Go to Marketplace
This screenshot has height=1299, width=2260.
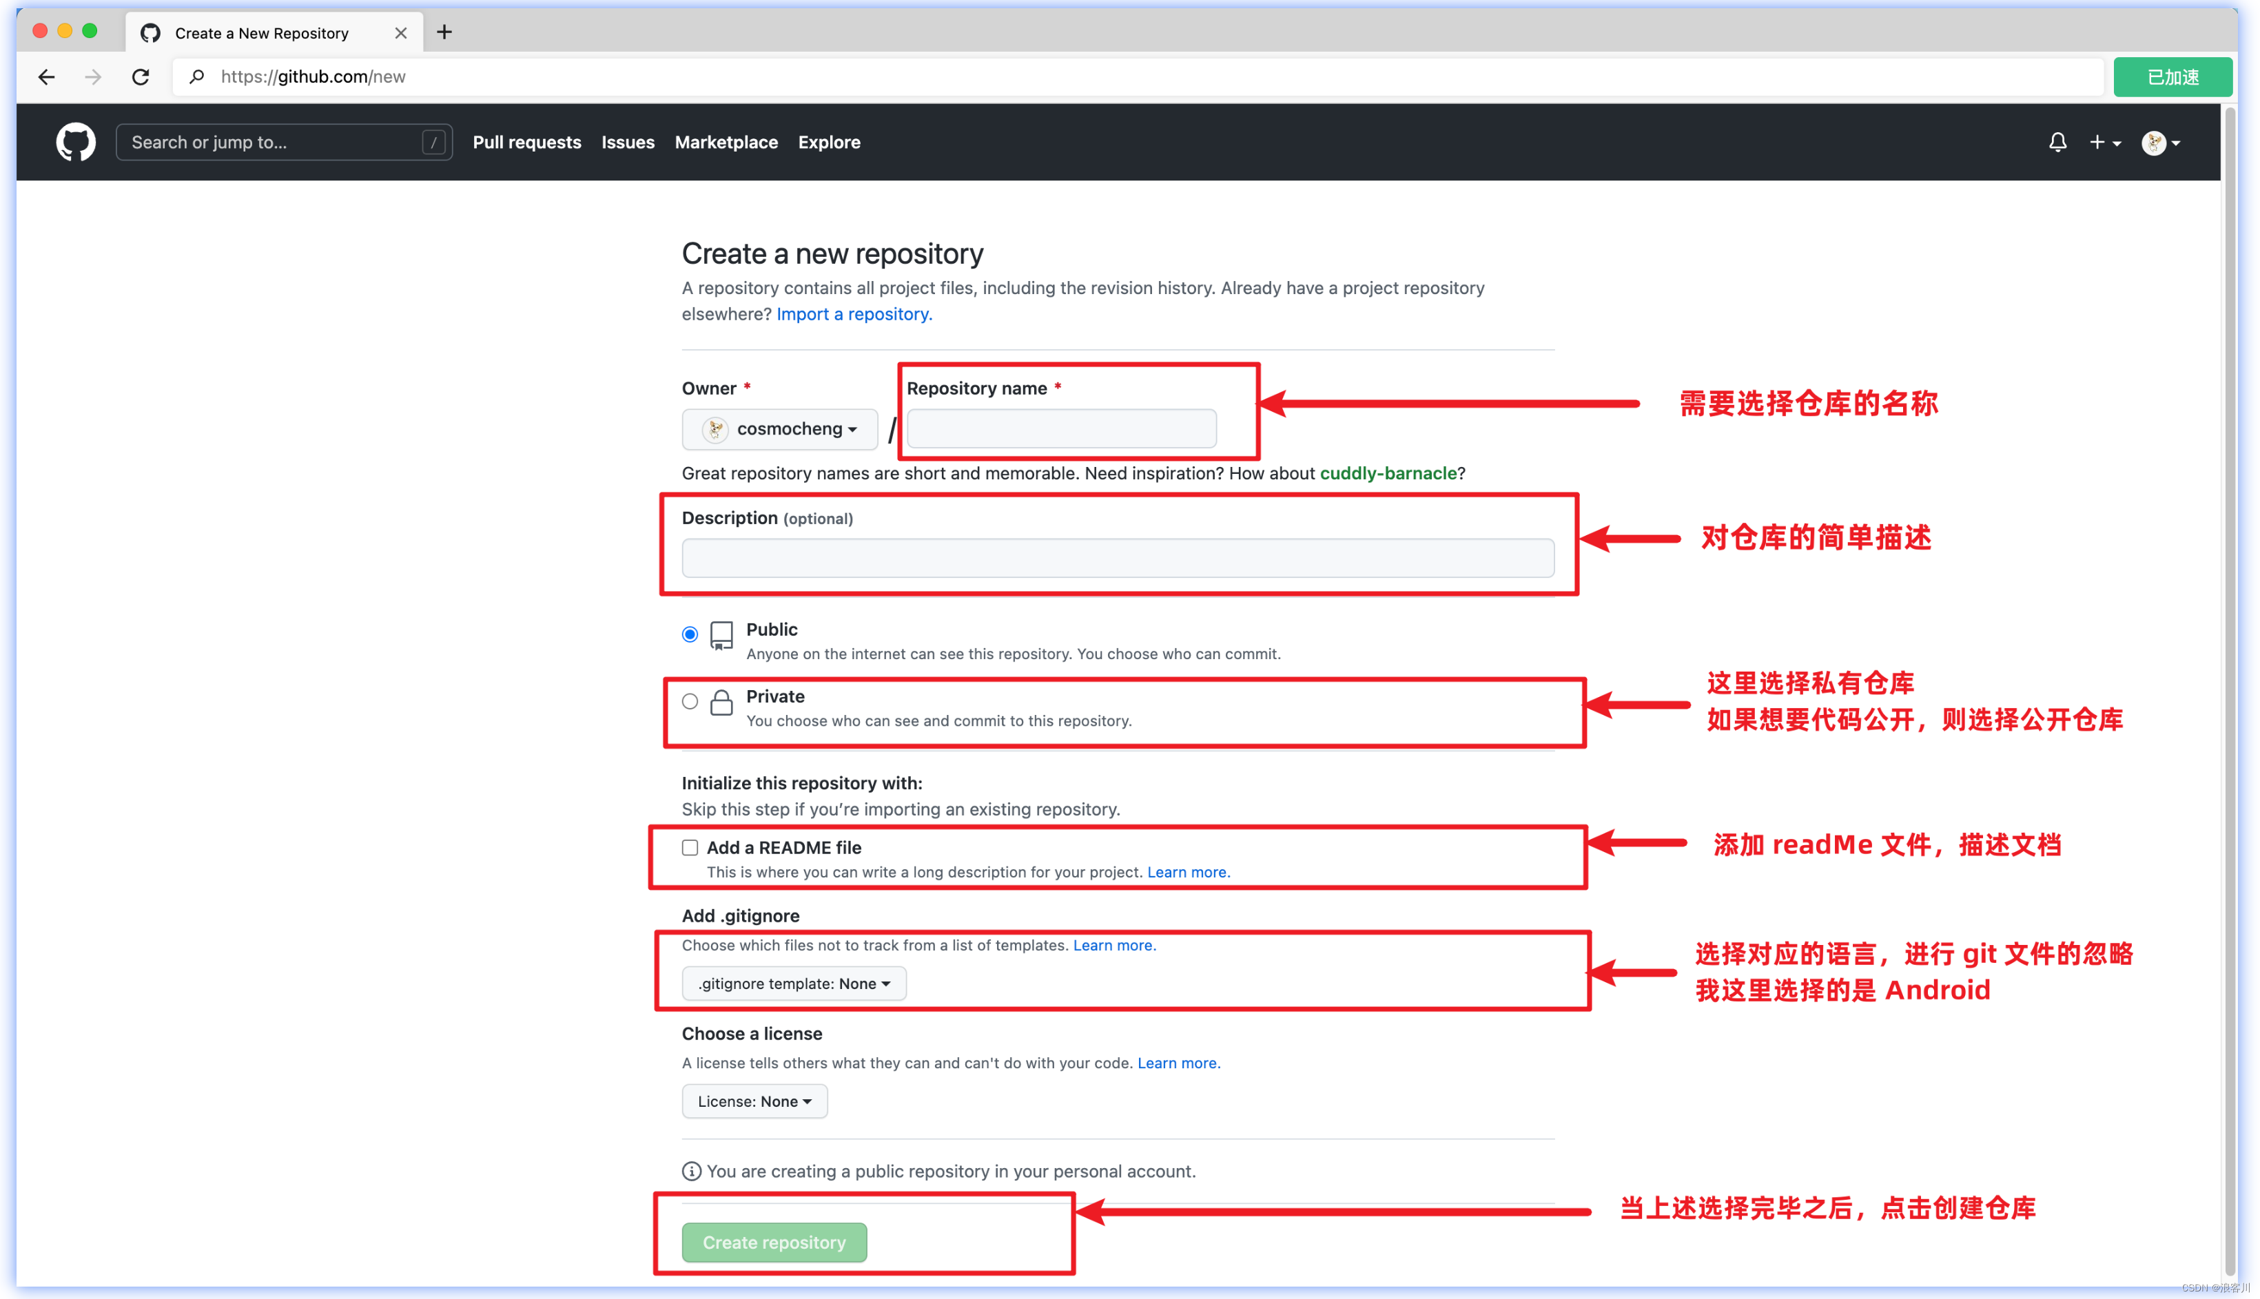[x=726, y=143]
